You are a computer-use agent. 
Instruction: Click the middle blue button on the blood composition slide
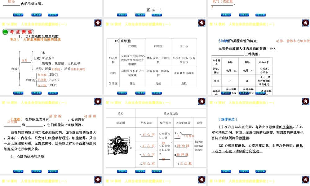point(36,93)
